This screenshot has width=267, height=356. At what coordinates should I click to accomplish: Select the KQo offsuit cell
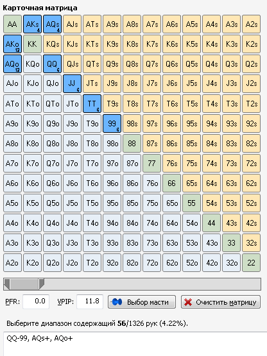pyautogui.click(x=32, y=64)
